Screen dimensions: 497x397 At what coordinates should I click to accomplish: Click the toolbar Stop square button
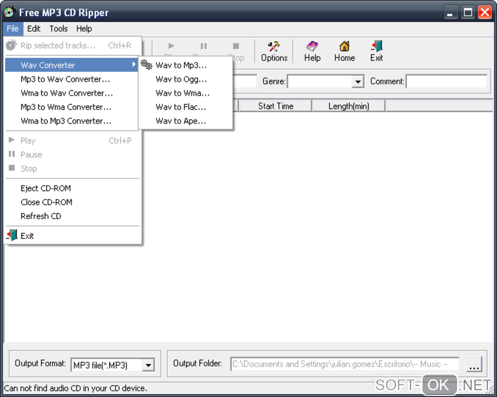(x=236, y=47)
